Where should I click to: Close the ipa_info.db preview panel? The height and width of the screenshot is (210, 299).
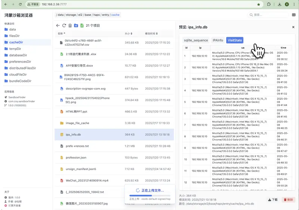coord(293,27)
